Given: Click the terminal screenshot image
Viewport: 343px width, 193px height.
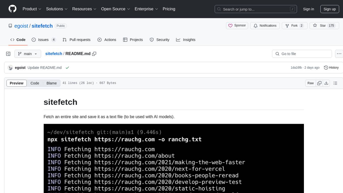Looking at the screenshot, I should pyautogui.click(x=174, y=158).
